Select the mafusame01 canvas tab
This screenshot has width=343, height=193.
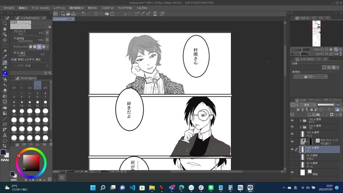tap(63, 19)
